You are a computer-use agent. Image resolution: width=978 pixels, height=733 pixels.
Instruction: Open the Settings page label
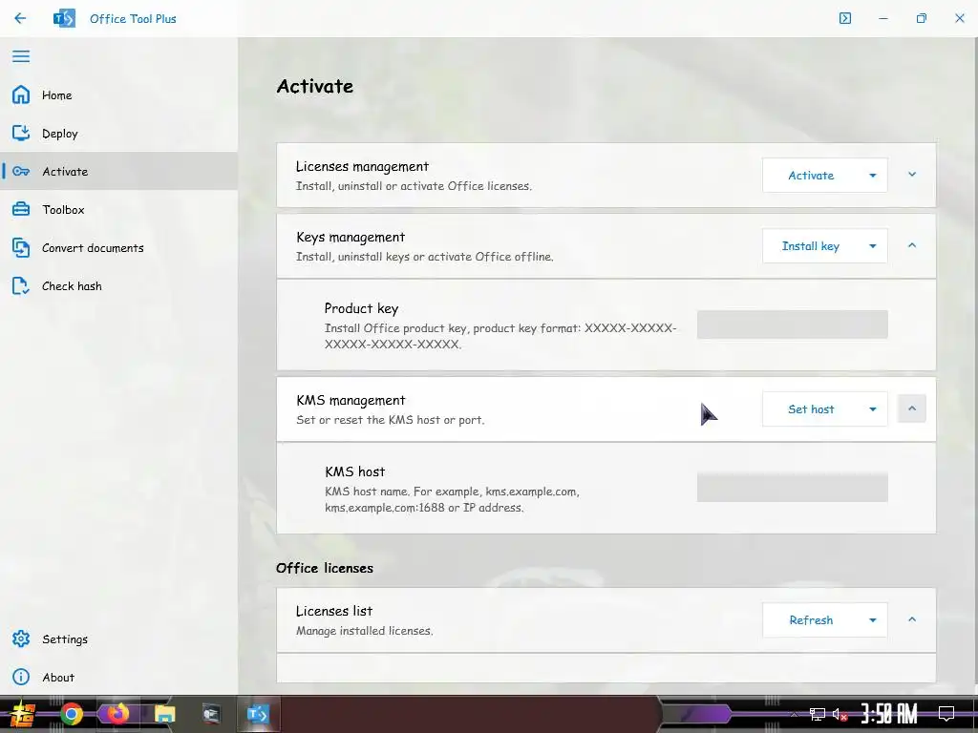(x=65, y=639)
